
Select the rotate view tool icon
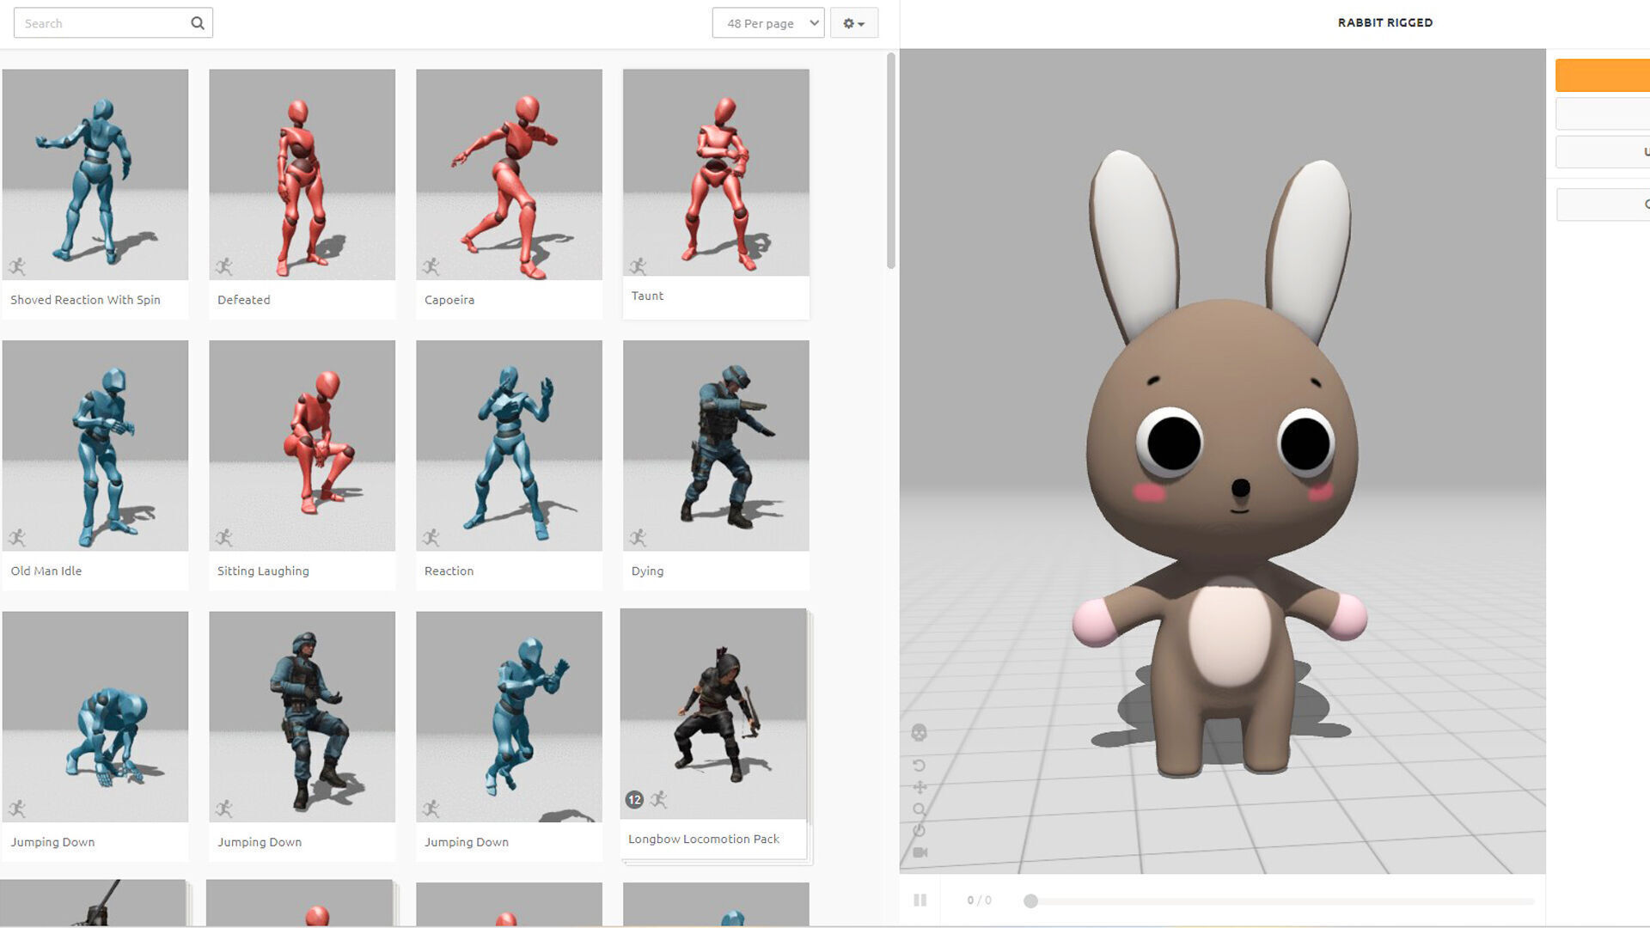click(x=919, y=766)
